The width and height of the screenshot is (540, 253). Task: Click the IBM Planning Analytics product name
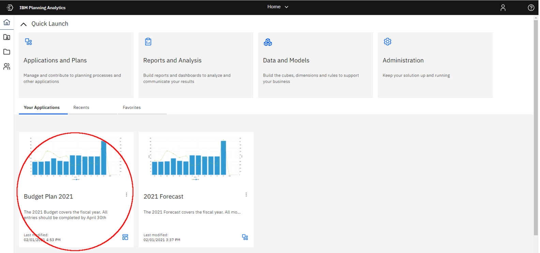[x=42, y=8]
